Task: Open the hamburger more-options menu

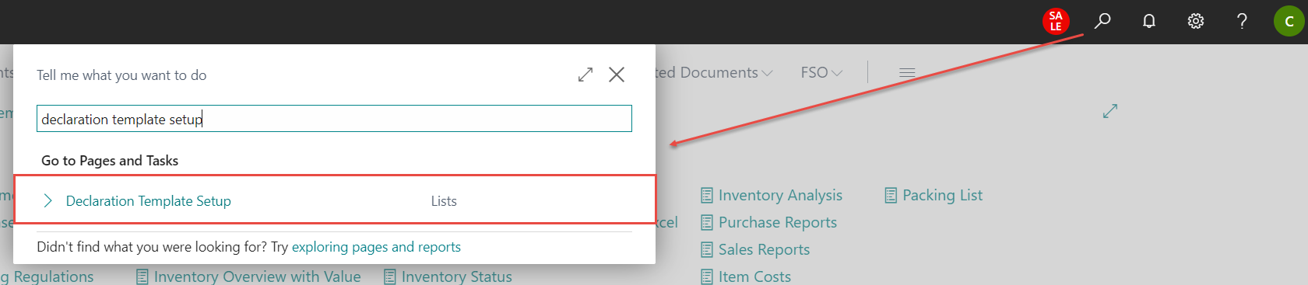Action: (907, 72)
